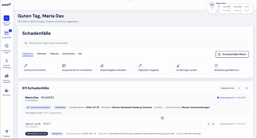Select 'Forderungen prüfen' step card

[x=192, y=68]
